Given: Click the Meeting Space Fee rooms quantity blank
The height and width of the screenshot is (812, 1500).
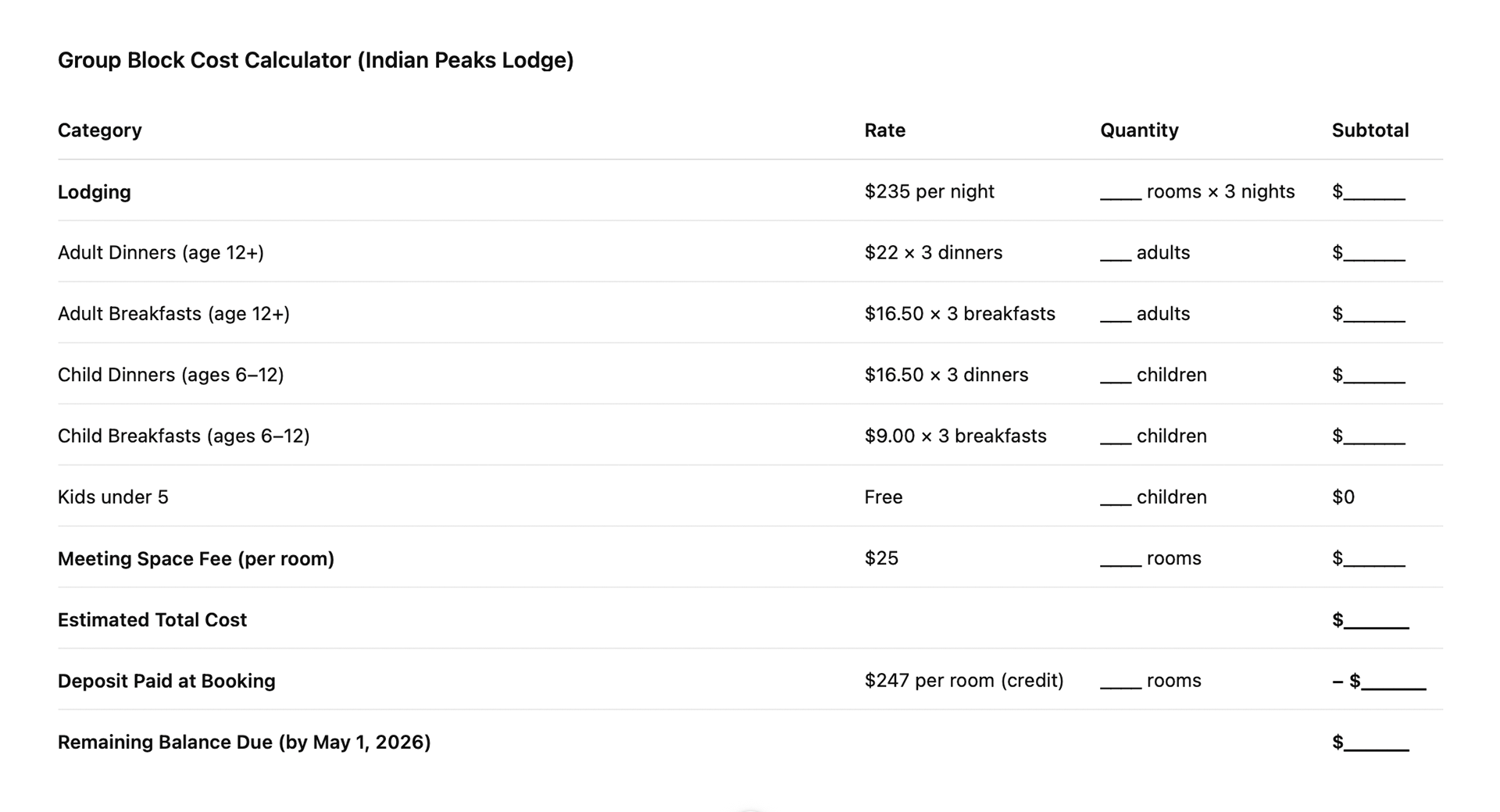Looking at the screenshot, I should 1120,560.
